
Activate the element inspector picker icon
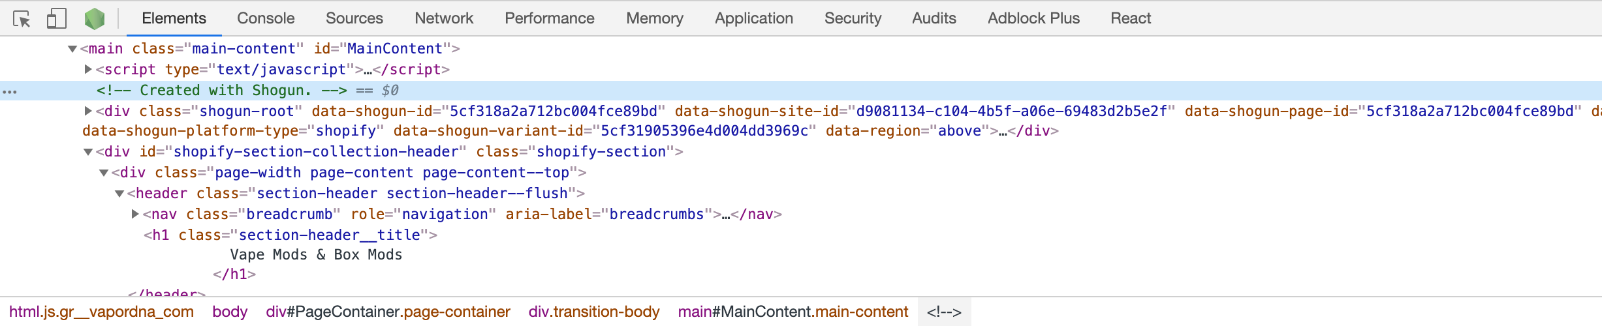click(x=22, y=19)
